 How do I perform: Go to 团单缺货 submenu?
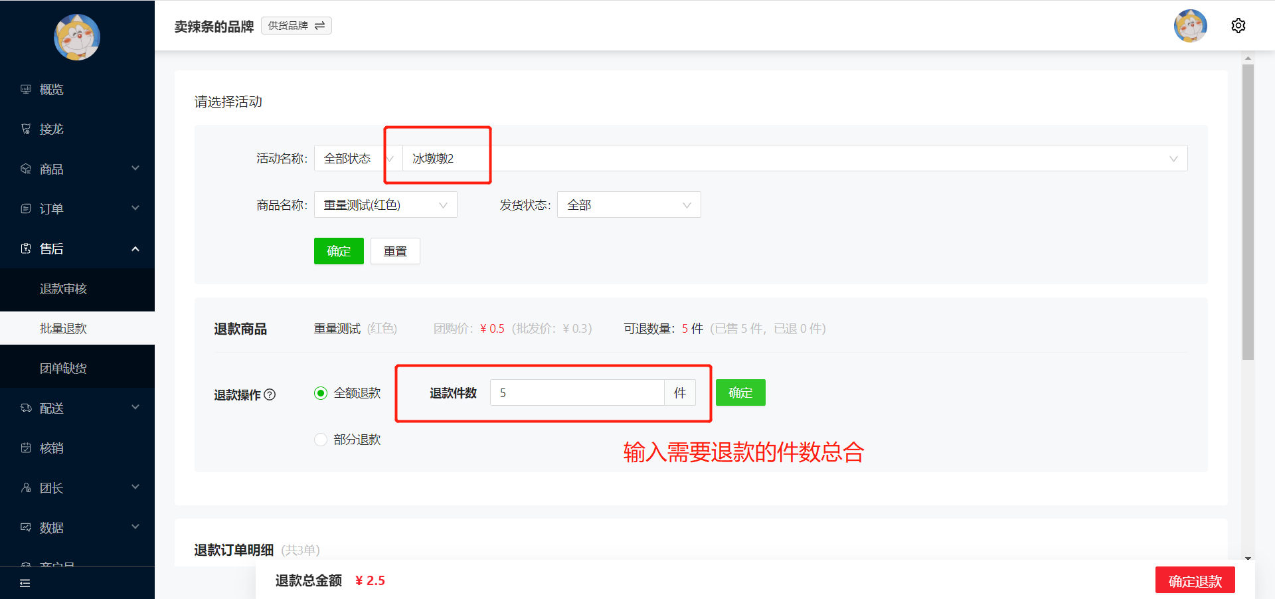[x=77, y=368]
